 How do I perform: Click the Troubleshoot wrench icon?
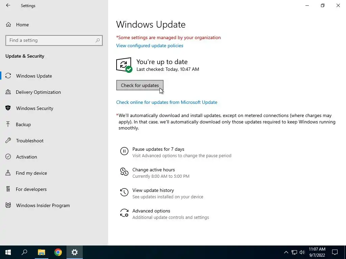(x=8, y=140)
